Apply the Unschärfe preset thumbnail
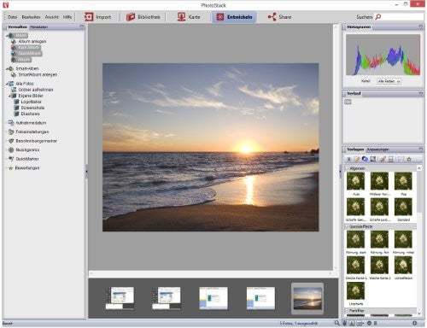 coord(355,290)
